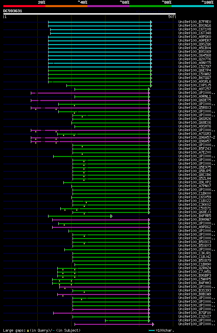This screenshot has height=333, width=217.
Task: Select the UniRef100_A9RNL1 label
Action: coord(195,97)
